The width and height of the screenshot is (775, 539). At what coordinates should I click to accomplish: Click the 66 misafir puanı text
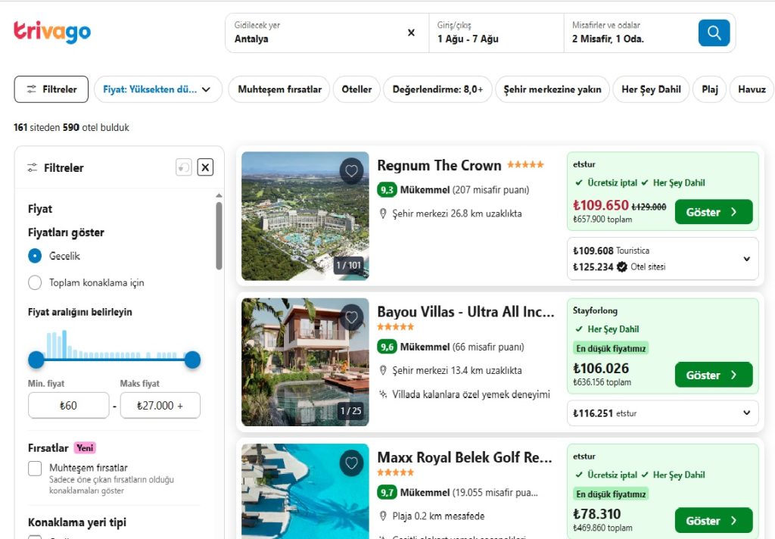[488, 347]
